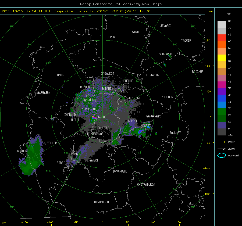Click the SHIVAMOGGA city label
Screen dimensions: 242x226
point(101,202)
